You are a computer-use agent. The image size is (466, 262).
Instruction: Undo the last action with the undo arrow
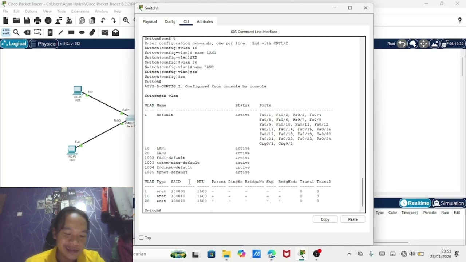point(103,21)
